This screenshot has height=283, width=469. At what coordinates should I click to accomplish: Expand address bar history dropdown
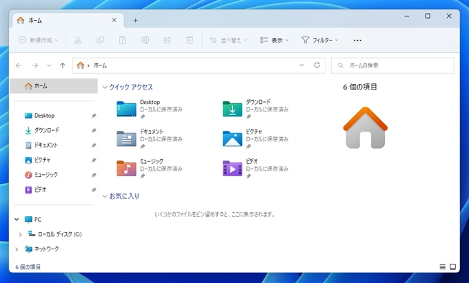[301, 65]
